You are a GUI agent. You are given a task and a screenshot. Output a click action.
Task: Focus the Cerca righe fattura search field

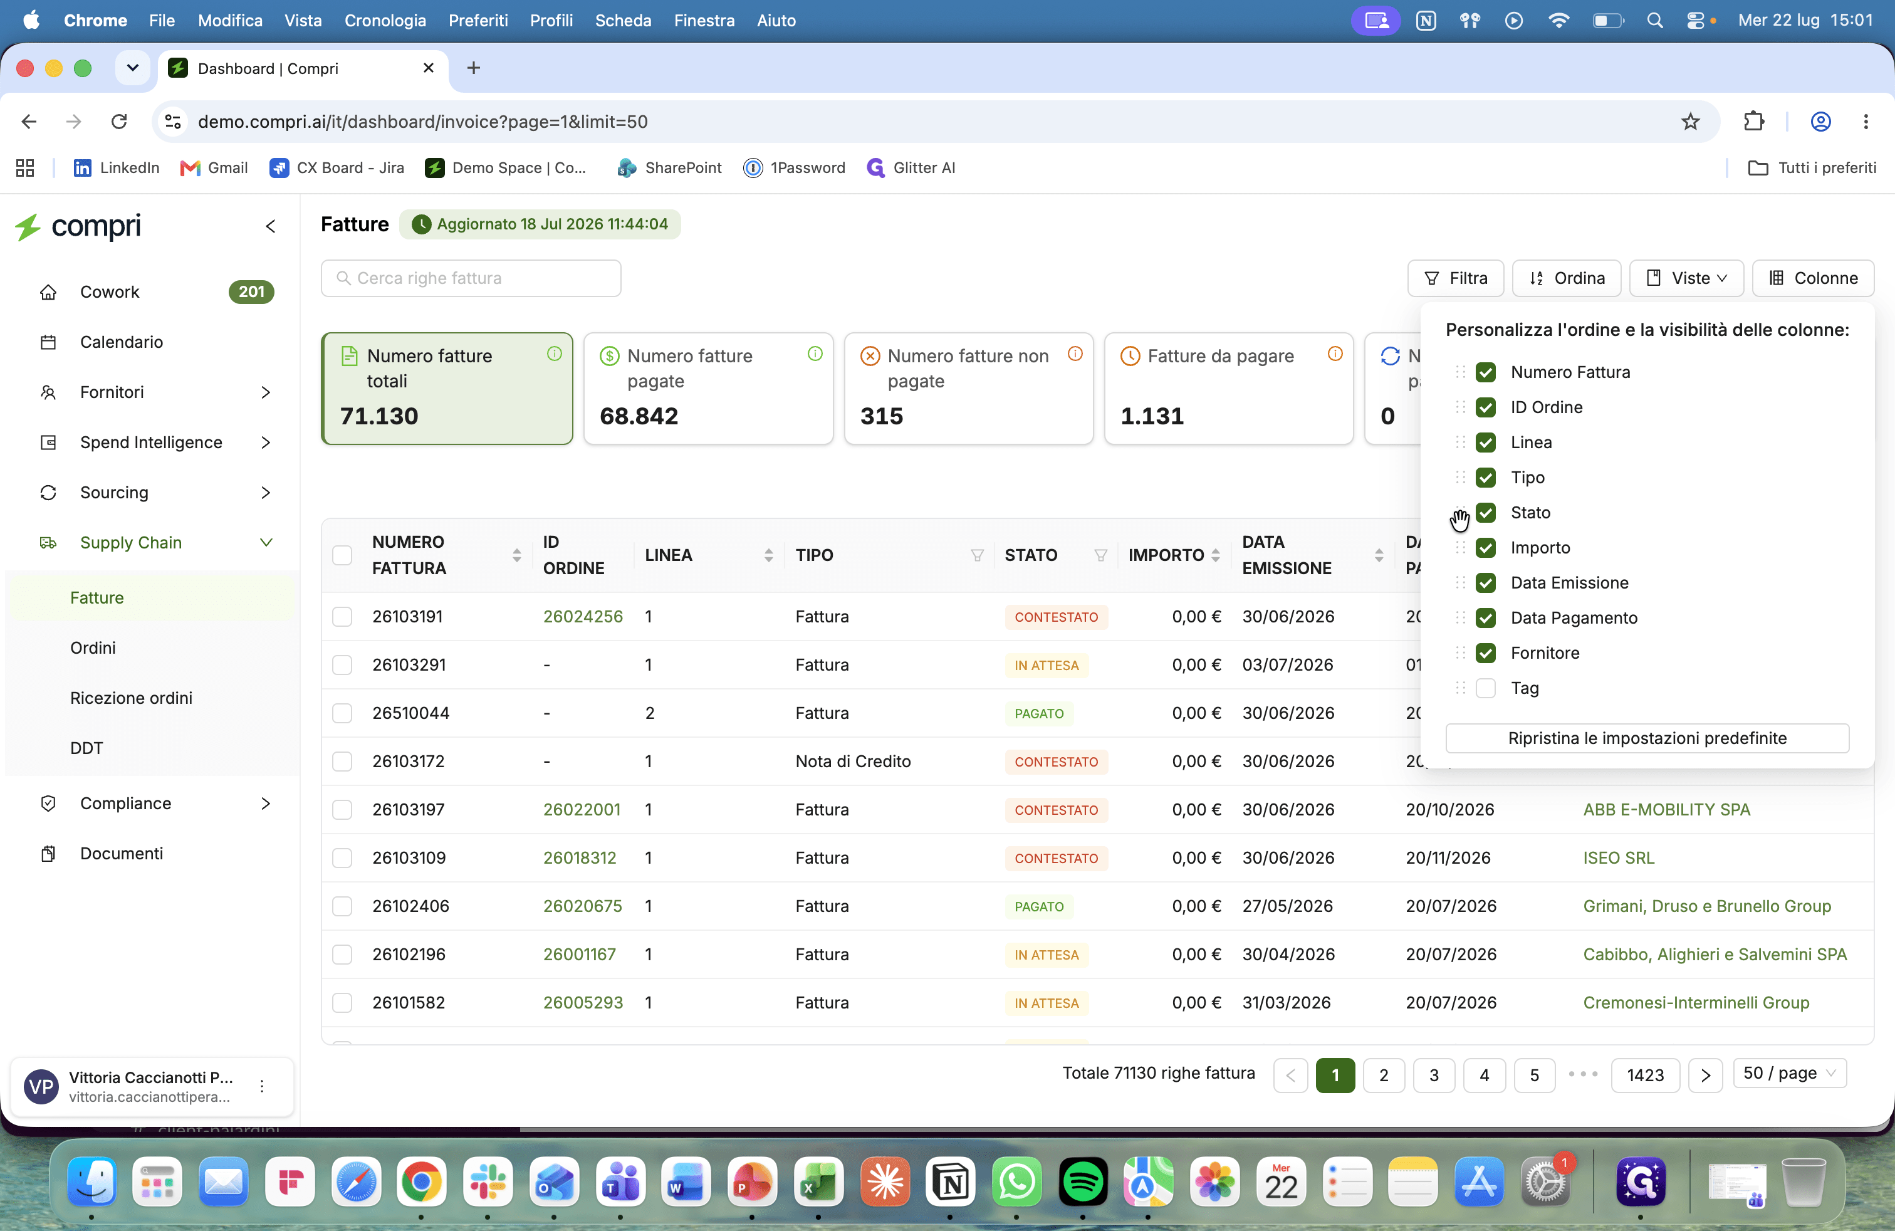click(471, 278)
